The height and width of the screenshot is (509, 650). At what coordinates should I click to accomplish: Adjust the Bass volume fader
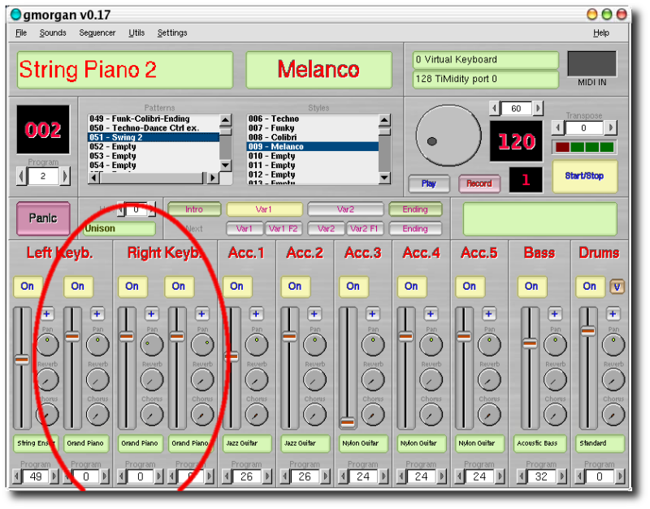(x=530, y=343)
